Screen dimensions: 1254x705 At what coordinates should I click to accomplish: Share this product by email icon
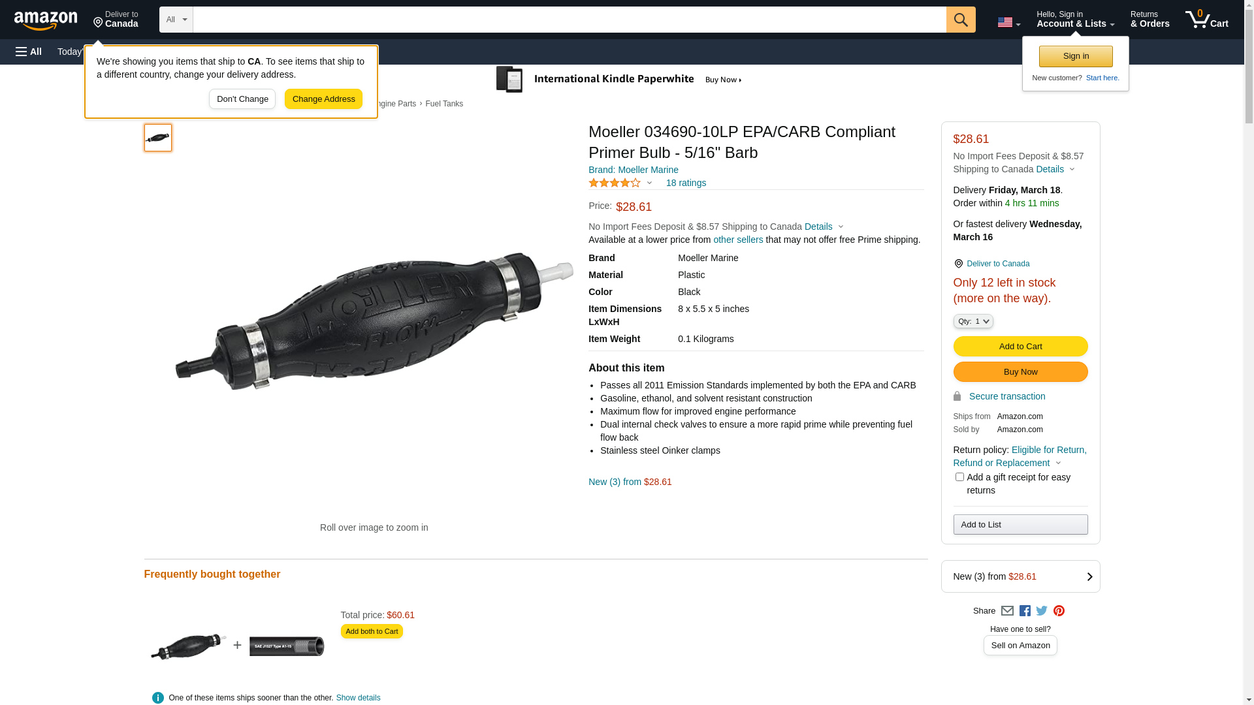[x=1007, y=611]
